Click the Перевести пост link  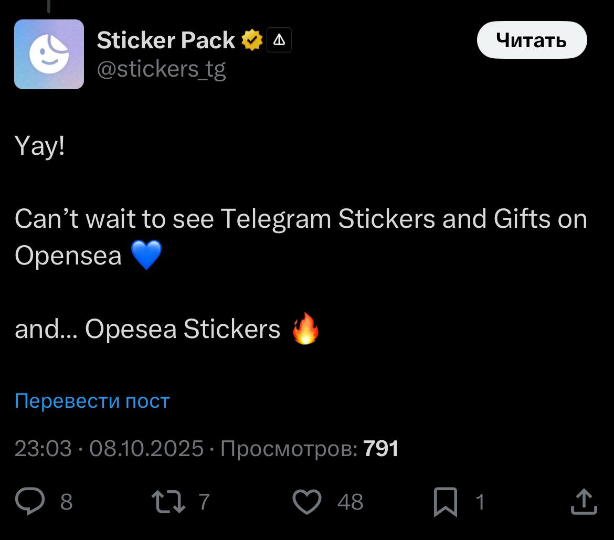92,401
